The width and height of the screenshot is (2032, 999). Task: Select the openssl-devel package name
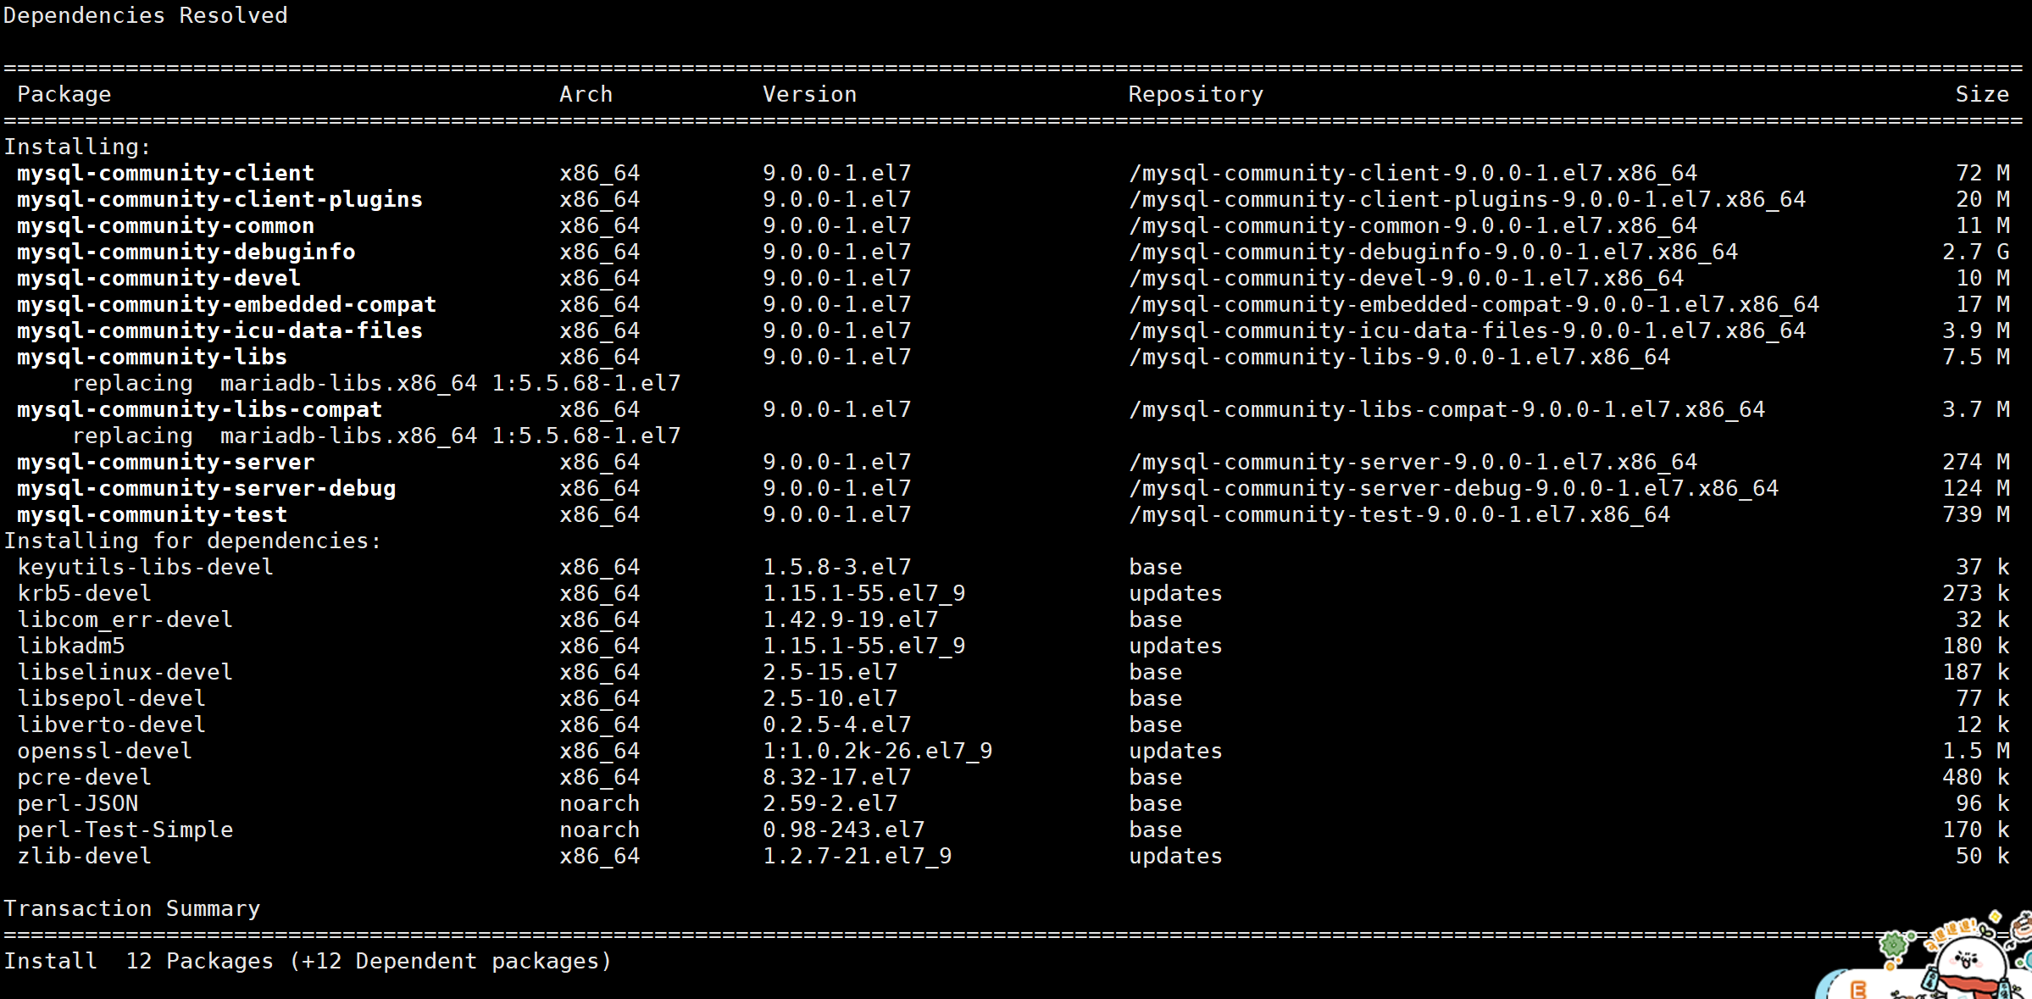103,750
